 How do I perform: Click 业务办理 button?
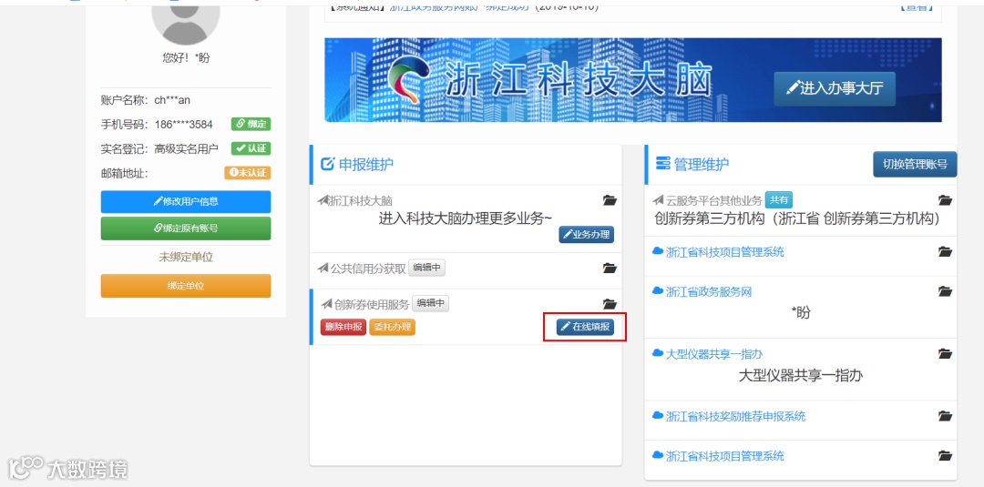tap(586, 235)
